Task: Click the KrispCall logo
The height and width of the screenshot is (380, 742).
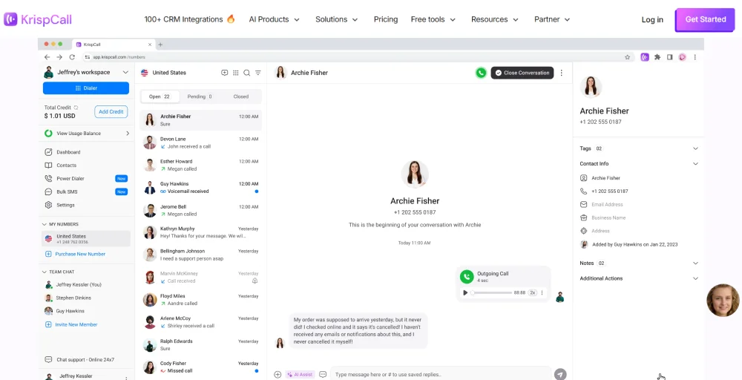Action: click(x=38, y=19)
